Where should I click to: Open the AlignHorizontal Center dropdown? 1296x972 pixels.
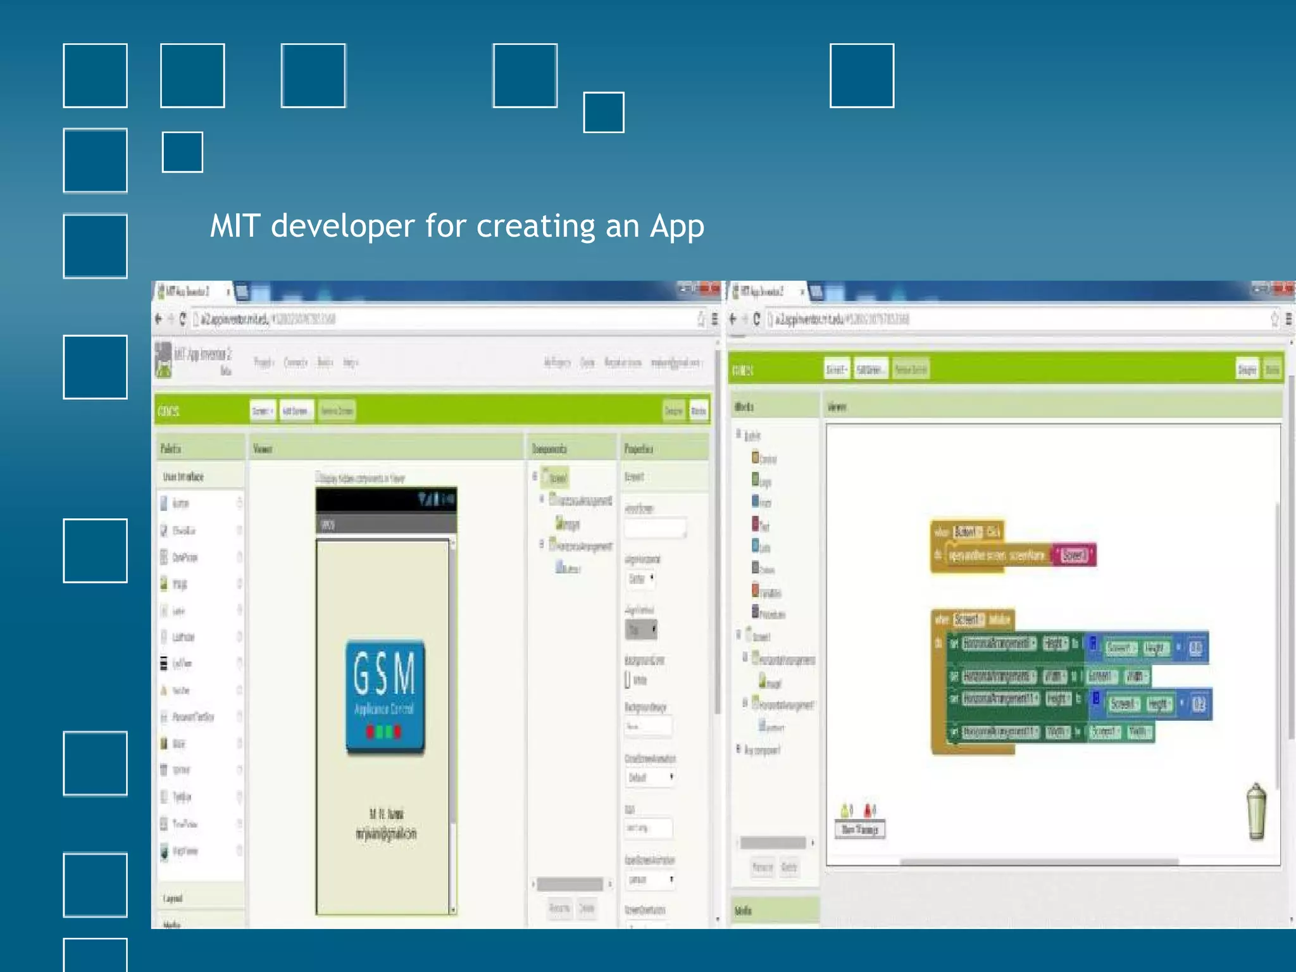[642, 578]
